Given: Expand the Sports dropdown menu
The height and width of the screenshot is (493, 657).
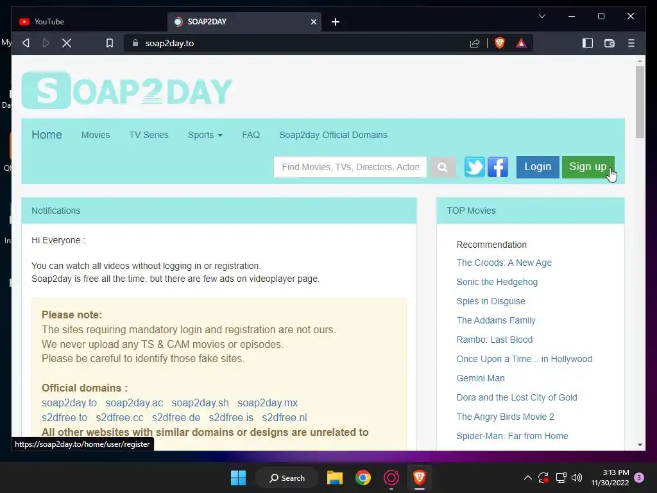Looking at the screenshot, I should tap(205, 135).
